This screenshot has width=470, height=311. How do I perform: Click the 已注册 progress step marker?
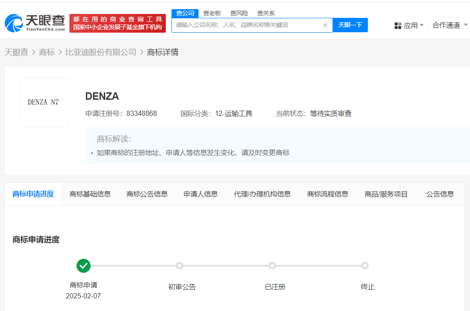[x=272, y=265]
